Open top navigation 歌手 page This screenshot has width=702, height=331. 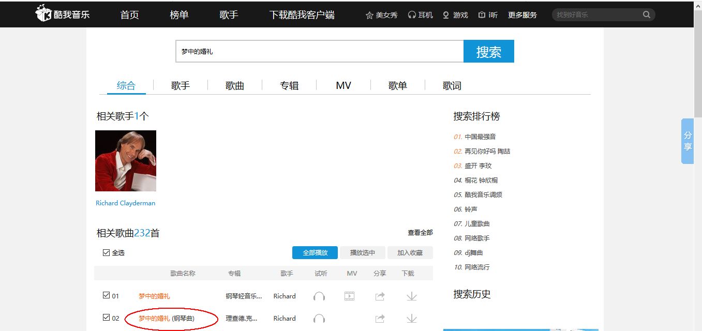[x=229, y=14]
